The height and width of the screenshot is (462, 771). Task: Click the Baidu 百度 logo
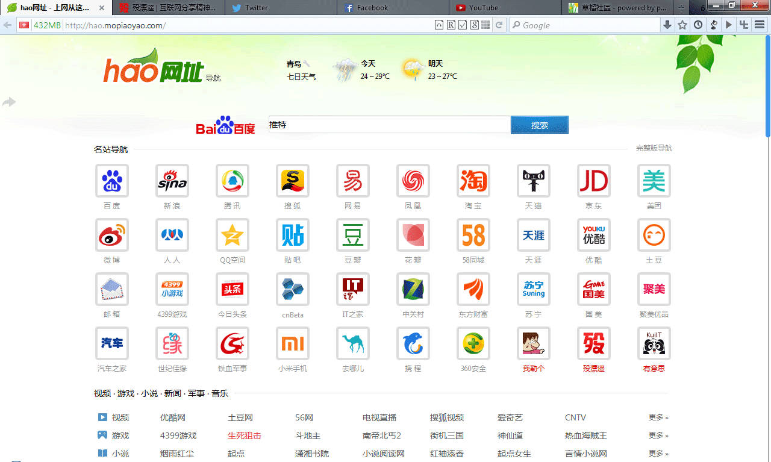click(226, 125)
